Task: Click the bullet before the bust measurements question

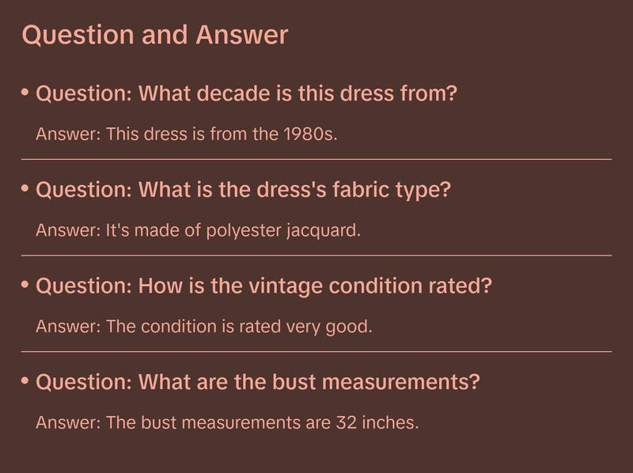Action: pyautogui.click(x=25, y=382)
